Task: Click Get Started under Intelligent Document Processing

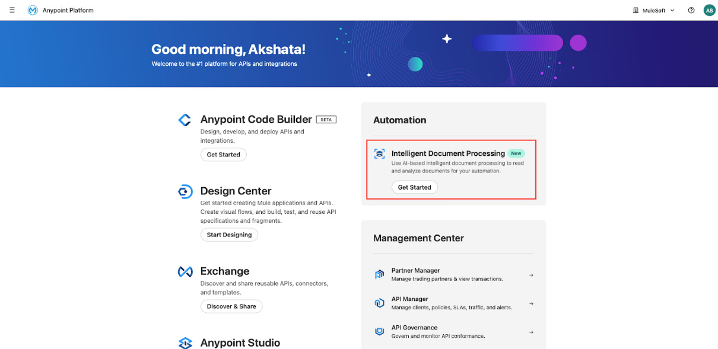Action: (x=414, y=187)
